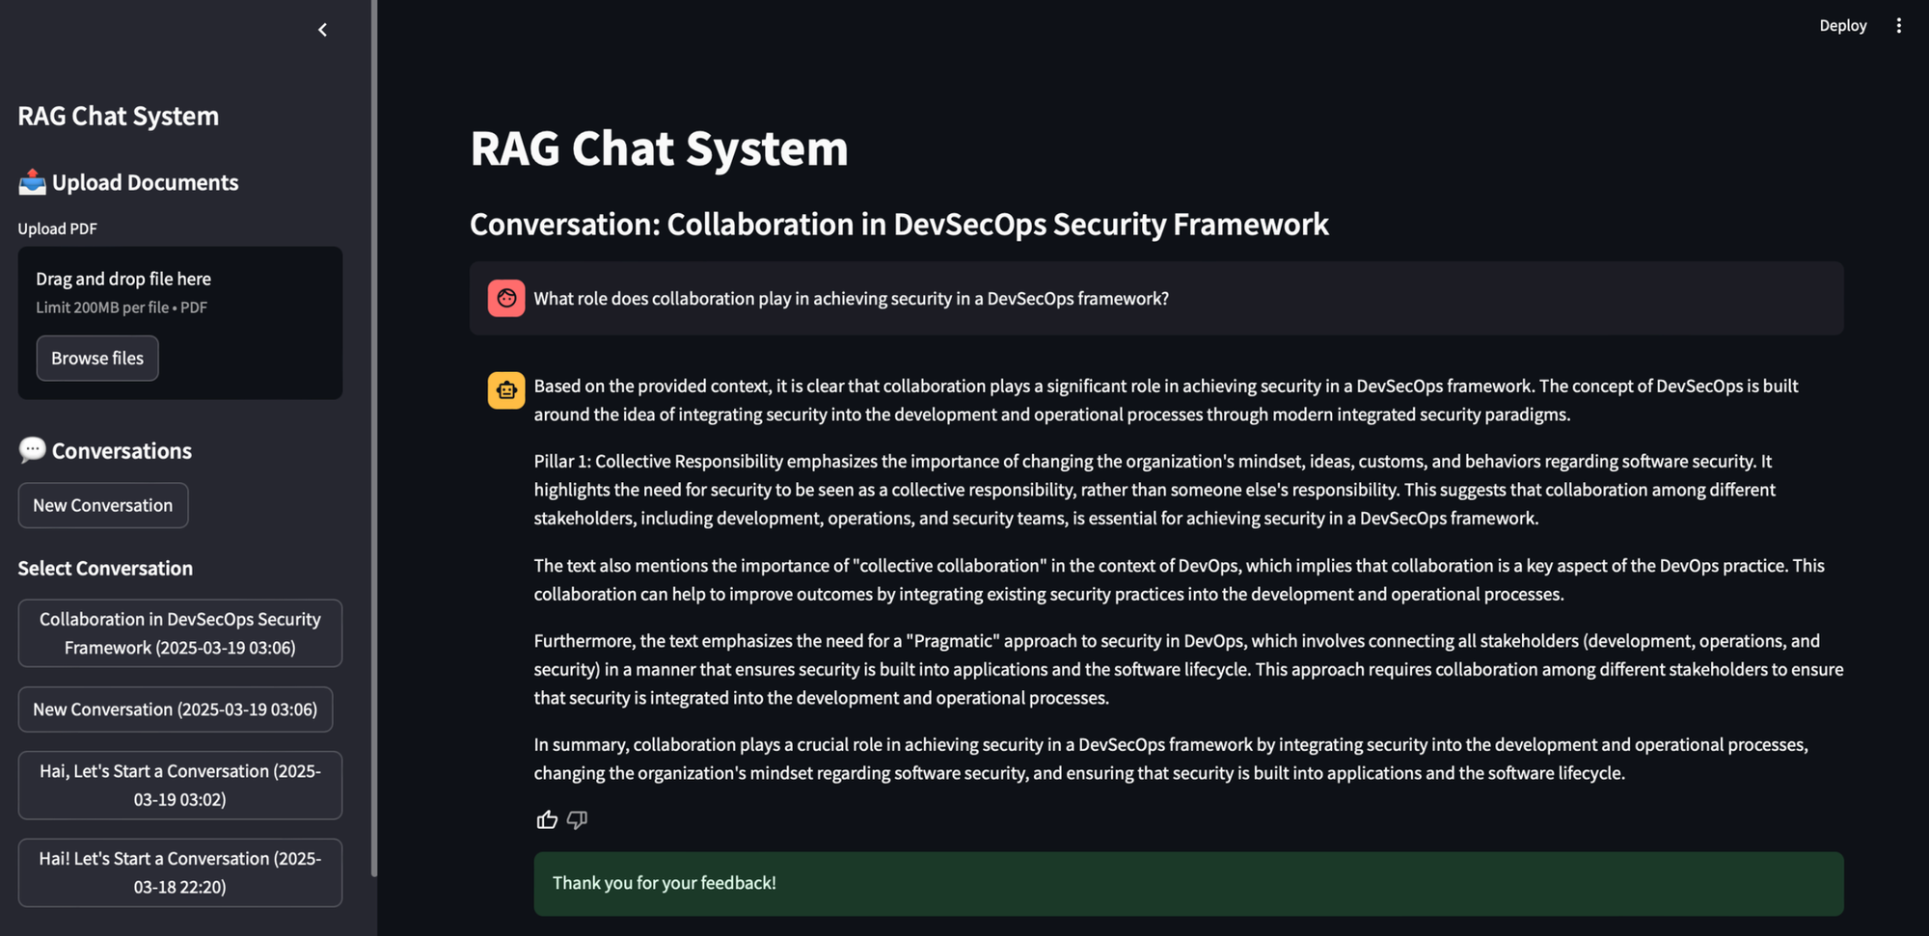The height and width of the screenshot is (936, 1929).
Task: Open Hai! Let's Start a Conversation 22:20
Action: [x=180, y=872]
